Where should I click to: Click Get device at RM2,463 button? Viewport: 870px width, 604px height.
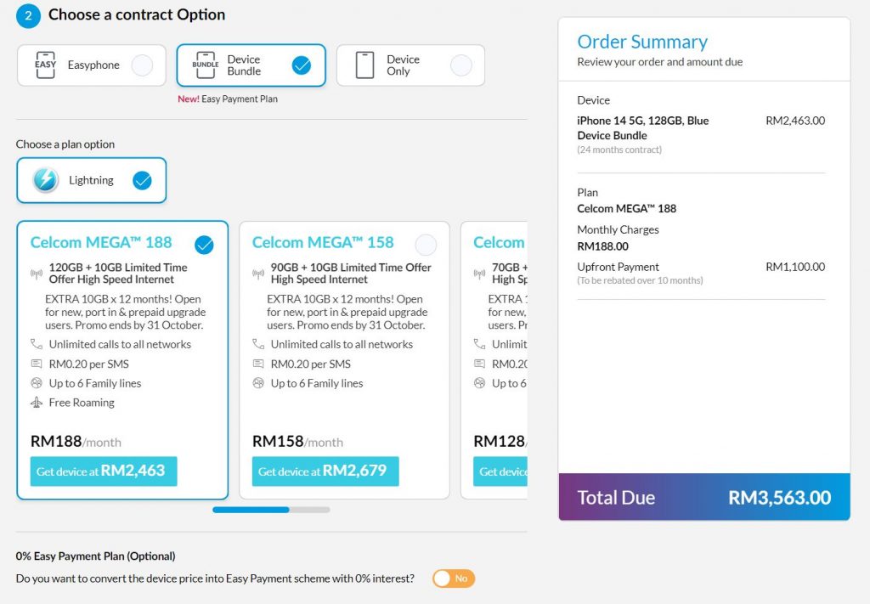104,471
